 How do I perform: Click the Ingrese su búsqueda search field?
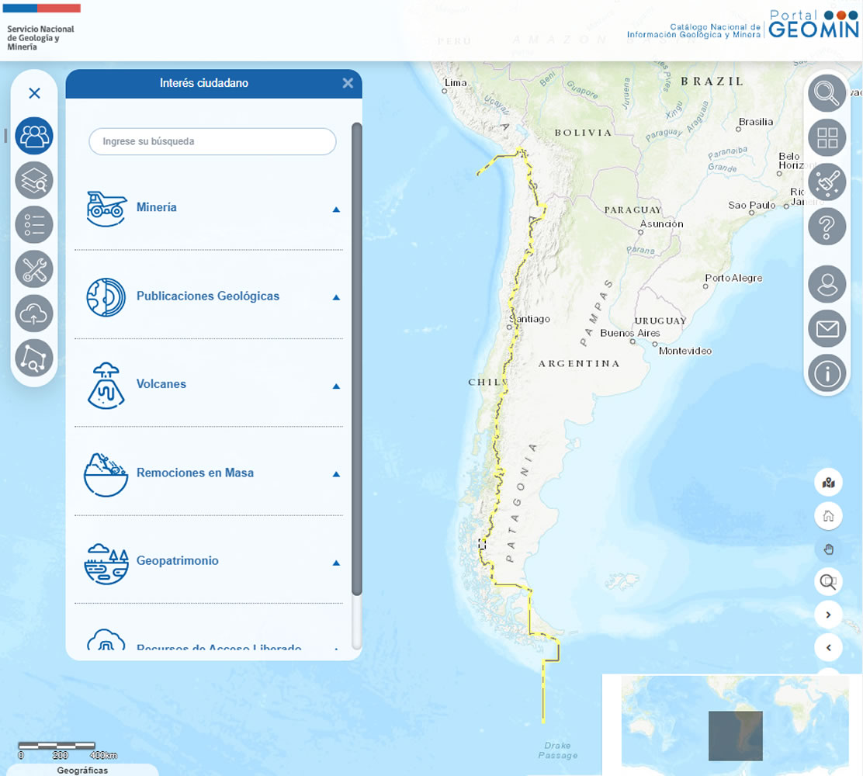212,142
